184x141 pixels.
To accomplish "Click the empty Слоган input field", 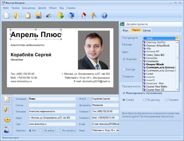I will (x=52, y=105).
